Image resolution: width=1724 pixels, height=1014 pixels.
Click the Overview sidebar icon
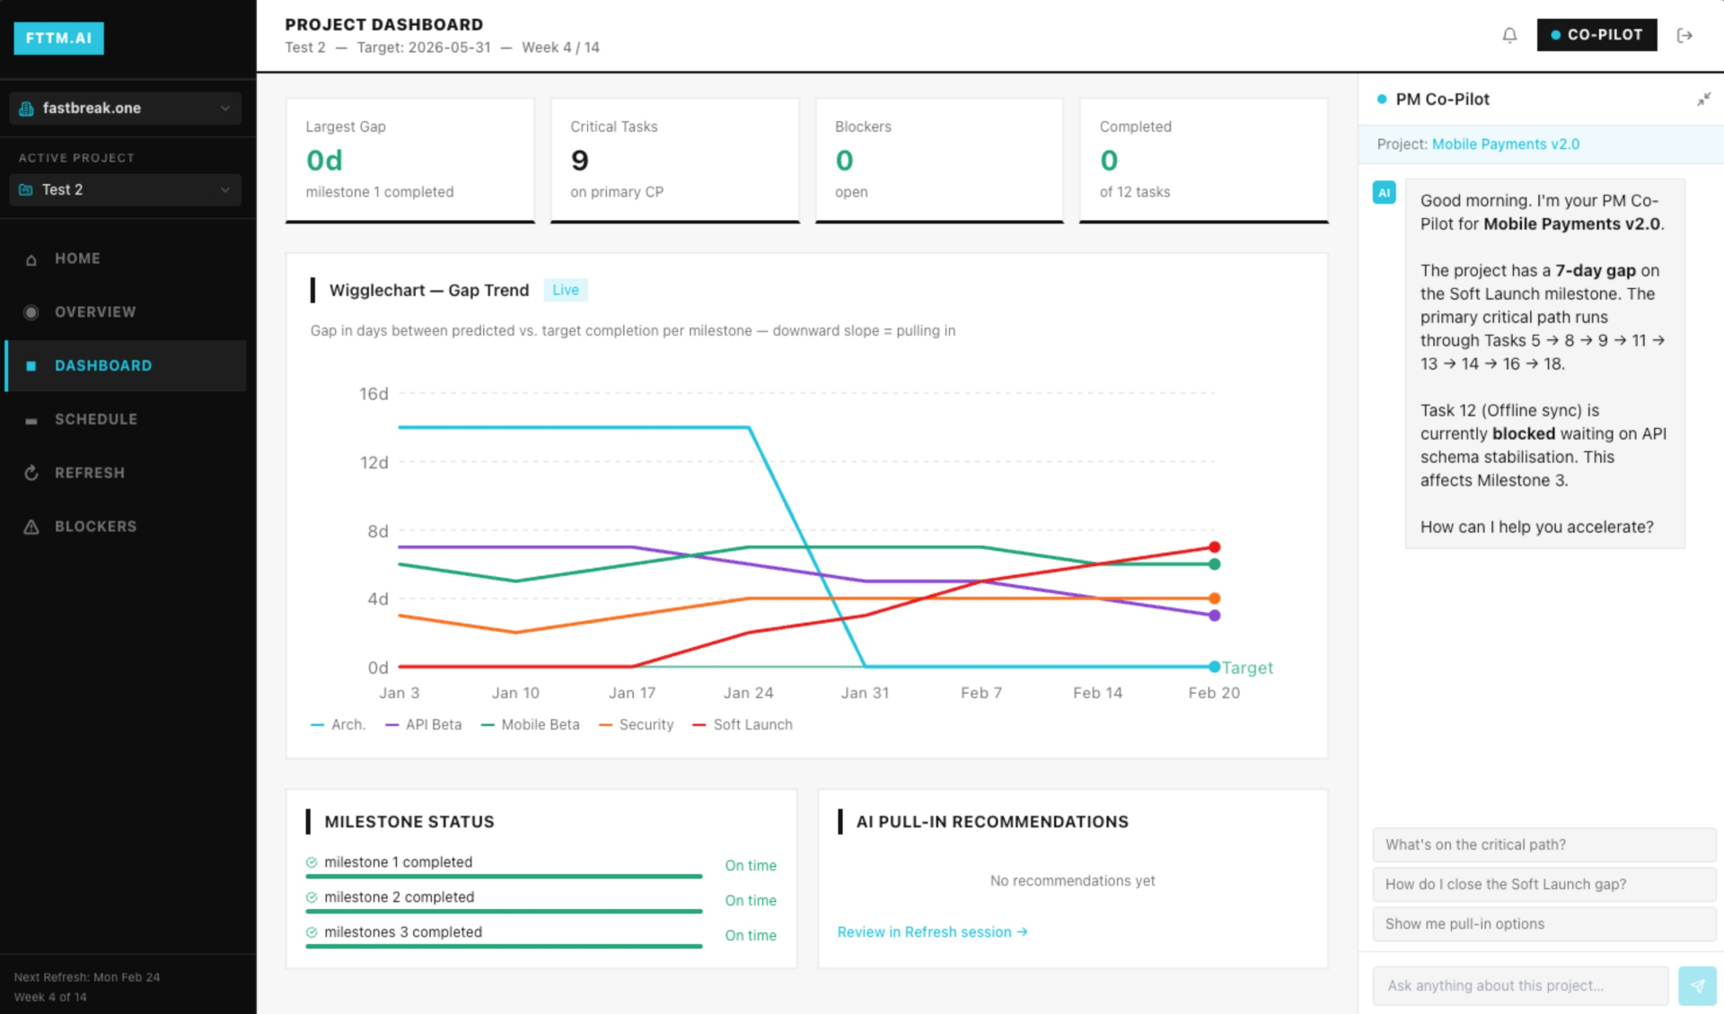click(x=31, y=312)
